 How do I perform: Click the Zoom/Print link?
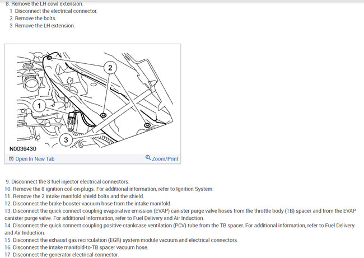[165, 159]
